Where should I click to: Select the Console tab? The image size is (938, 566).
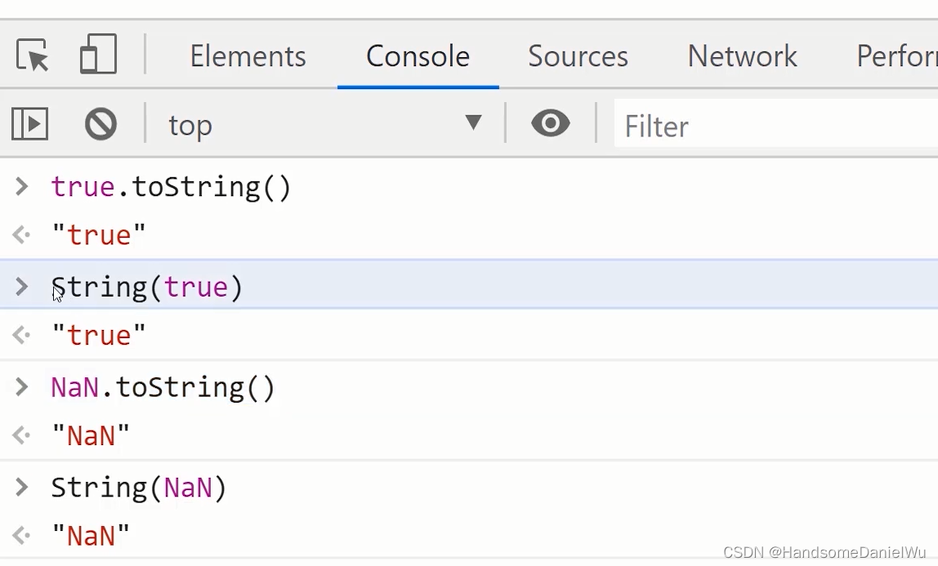click(418, 56)
